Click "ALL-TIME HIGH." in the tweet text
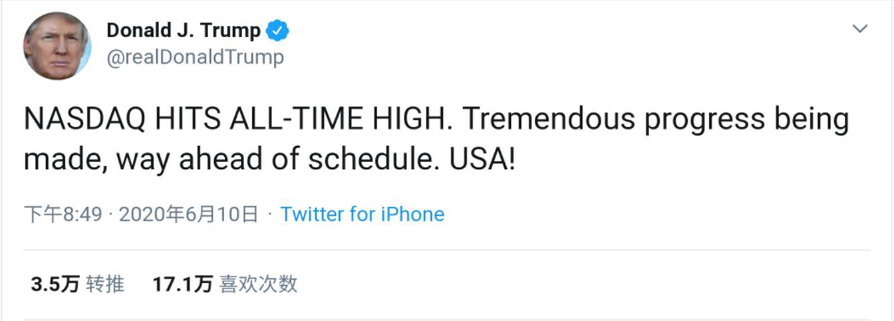 [337, 120]
